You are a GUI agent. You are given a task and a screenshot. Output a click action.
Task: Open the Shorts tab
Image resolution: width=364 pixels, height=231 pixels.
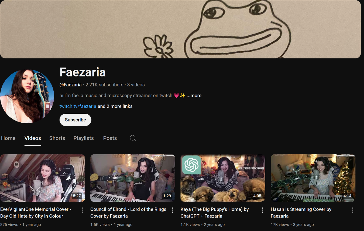[x=57, y=138]
